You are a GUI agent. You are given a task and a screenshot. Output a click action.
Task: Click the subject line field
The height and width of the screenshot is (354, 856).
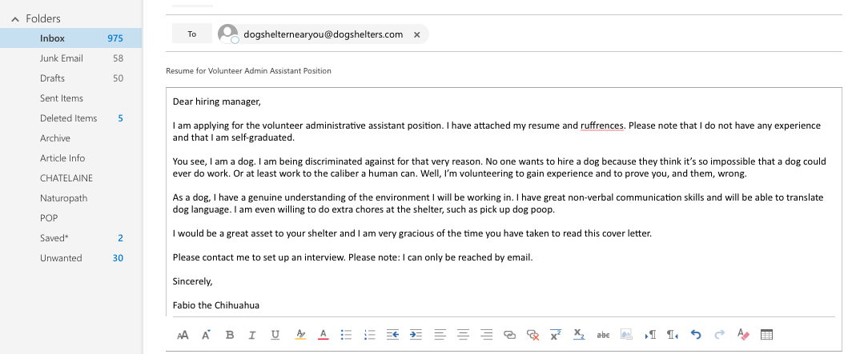click(x=504, y=71)
